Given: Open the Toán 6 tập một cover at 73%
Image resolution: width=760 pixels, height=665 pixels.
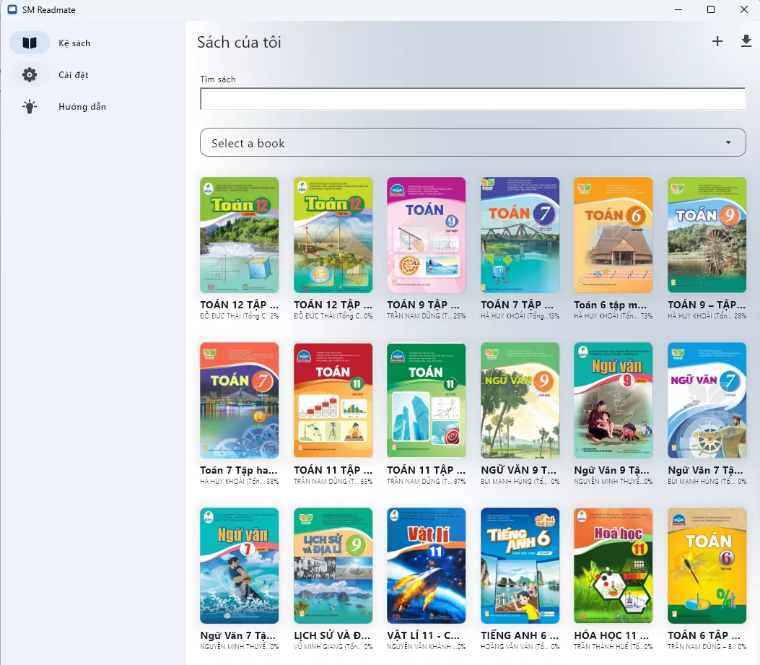Looking at the screenshot, I should (613, 235).
